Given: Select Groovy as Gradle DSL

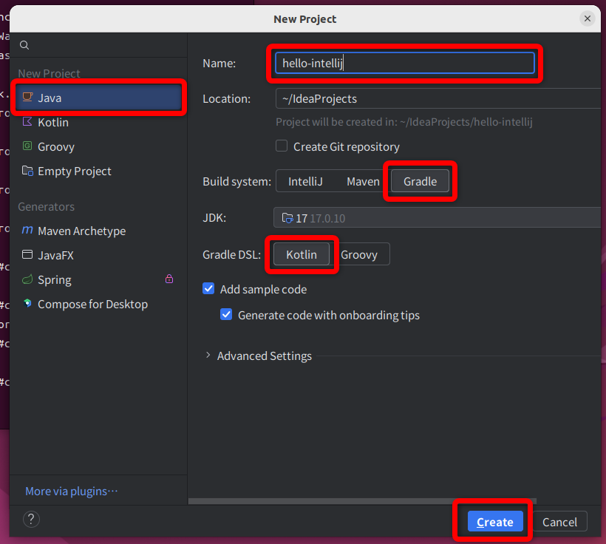Looking at the screenshot, I should (x=359, y=254).
